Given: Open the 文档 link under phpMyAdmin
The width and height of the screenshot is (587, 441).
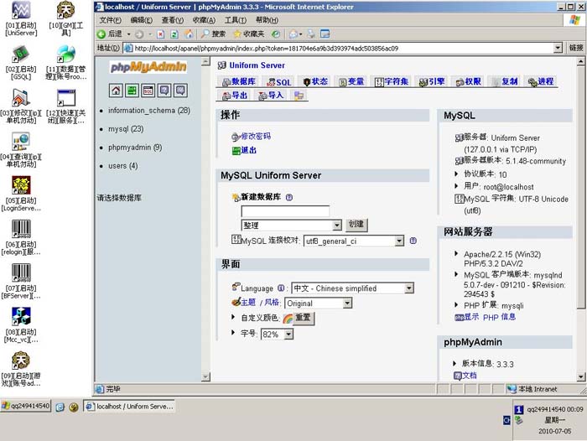Looking at the screenshot, I should (x=470, y=376).
